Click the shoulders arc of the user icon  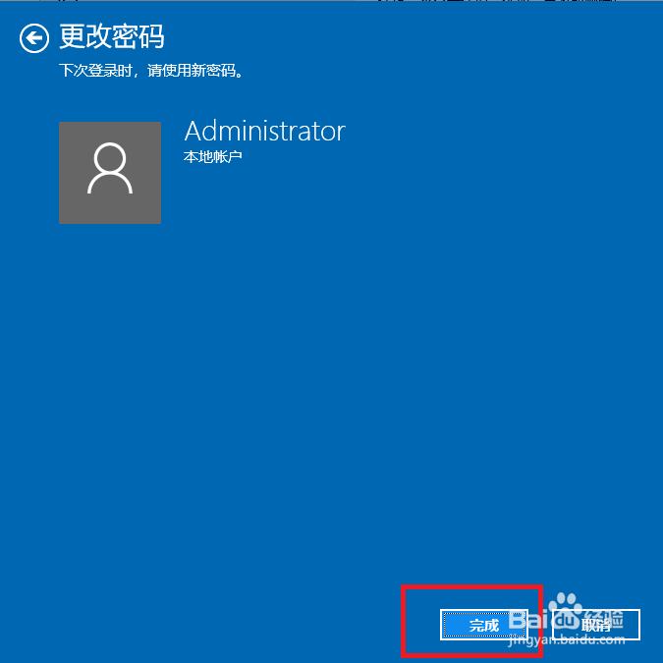[x=110, y=183]
